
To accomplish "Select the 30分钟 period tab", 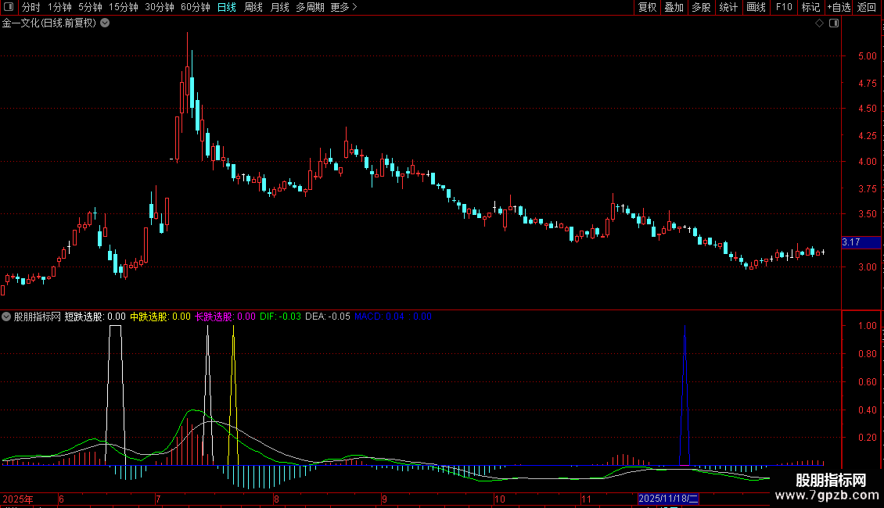I will pyautogui.click(x=159, y=7).
